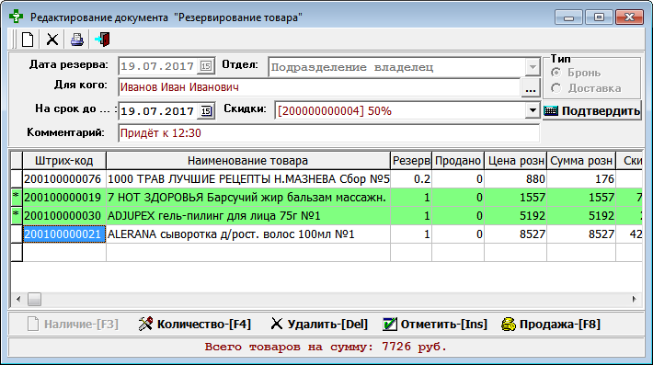Select highlighted barcode cell 200100000021

[64, 234]
